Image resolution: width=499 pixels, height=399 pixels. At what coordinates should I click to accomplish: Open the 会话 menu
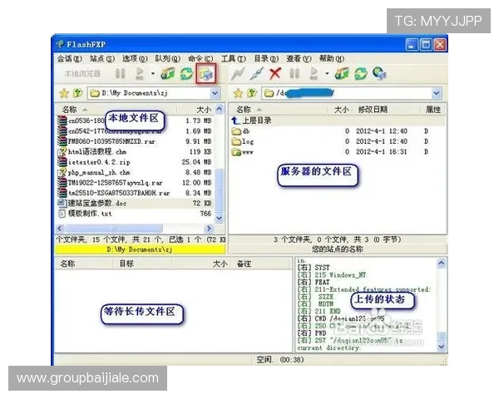tap(69, 58)
